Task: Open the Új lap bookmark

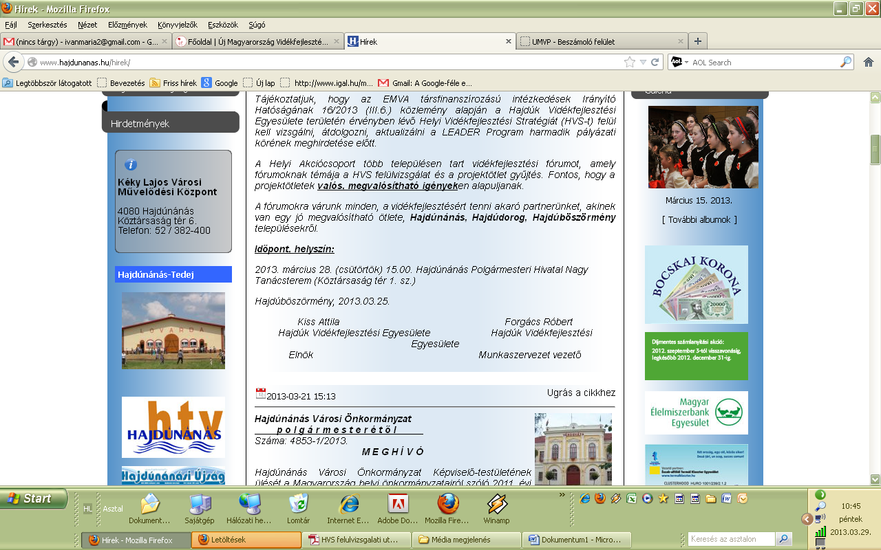Action: click(x=259, y=82)
